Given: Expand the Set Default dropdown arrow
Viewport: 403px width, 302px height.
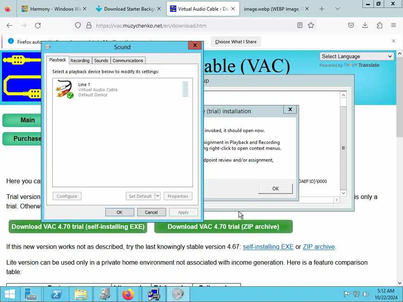Looking at the screenshot, I should (157, 196).
